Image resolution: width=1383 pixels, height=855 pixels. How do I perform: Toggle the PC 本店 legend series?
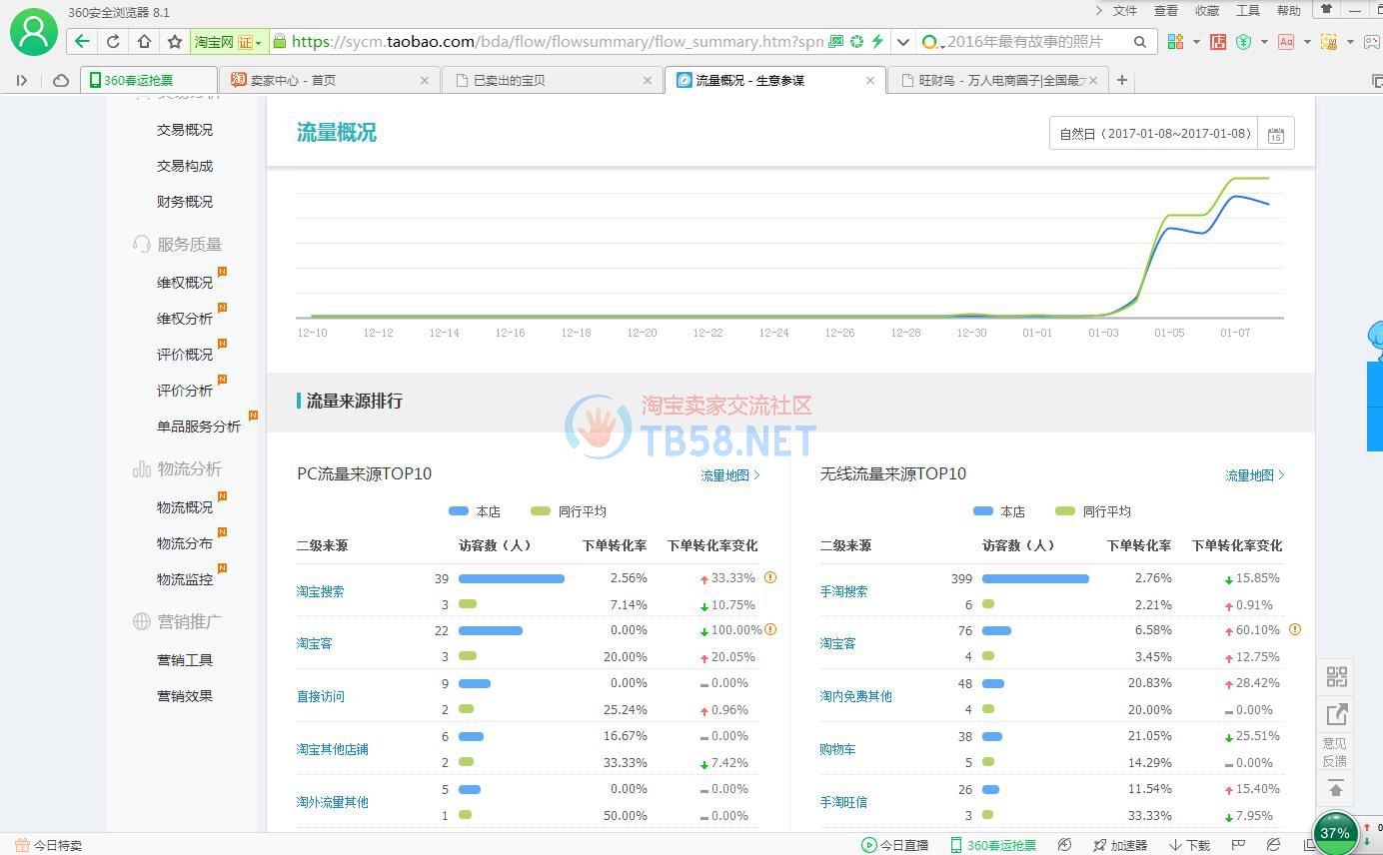click(475, 511)
